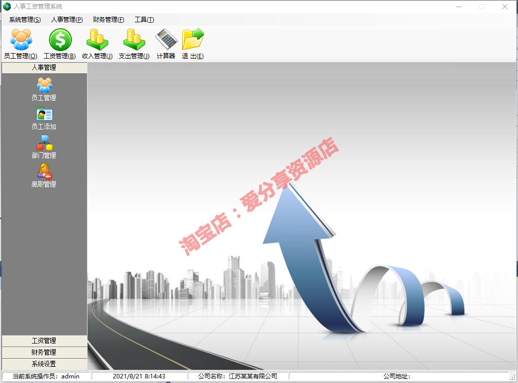
Task: Expand the 系统设置 sidebar section
Action: (45, 364)
